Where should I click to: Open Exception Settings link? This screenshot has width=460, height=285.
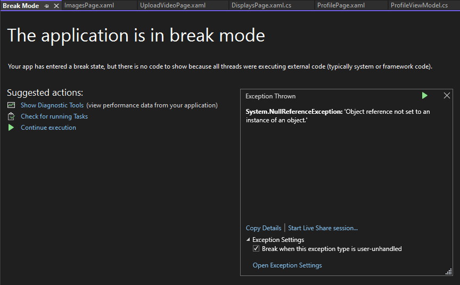(287, 265)
